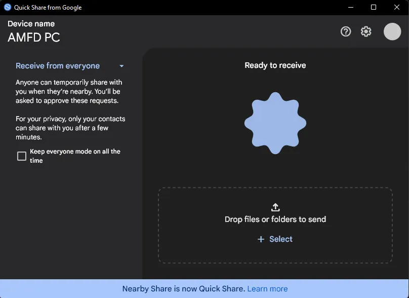409x298 pixels.
Task: Click the blue scalloped receive animation shape
Action: pyautogui.click(x=275, y=123)
